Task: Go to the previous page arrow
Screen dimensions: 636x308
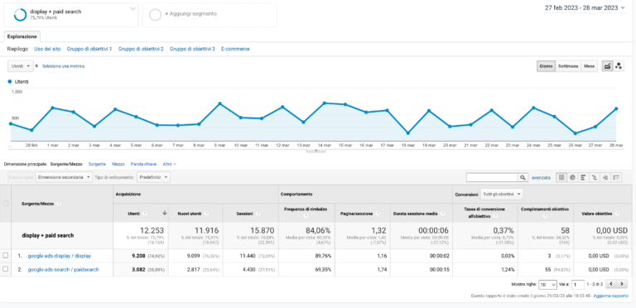Action: (x=612, y=284)
